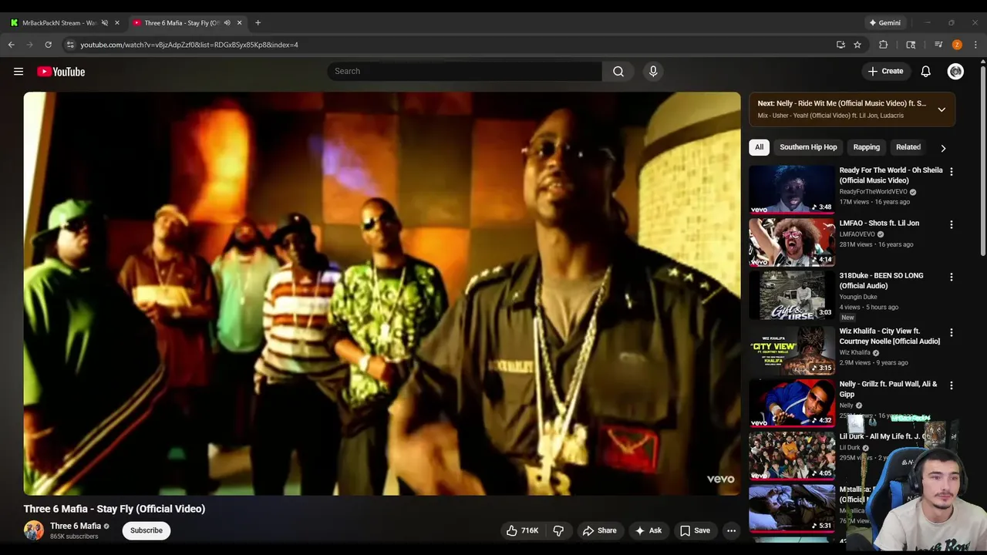Unmute the MrBackPackN Stream tab

pos(105,22)
